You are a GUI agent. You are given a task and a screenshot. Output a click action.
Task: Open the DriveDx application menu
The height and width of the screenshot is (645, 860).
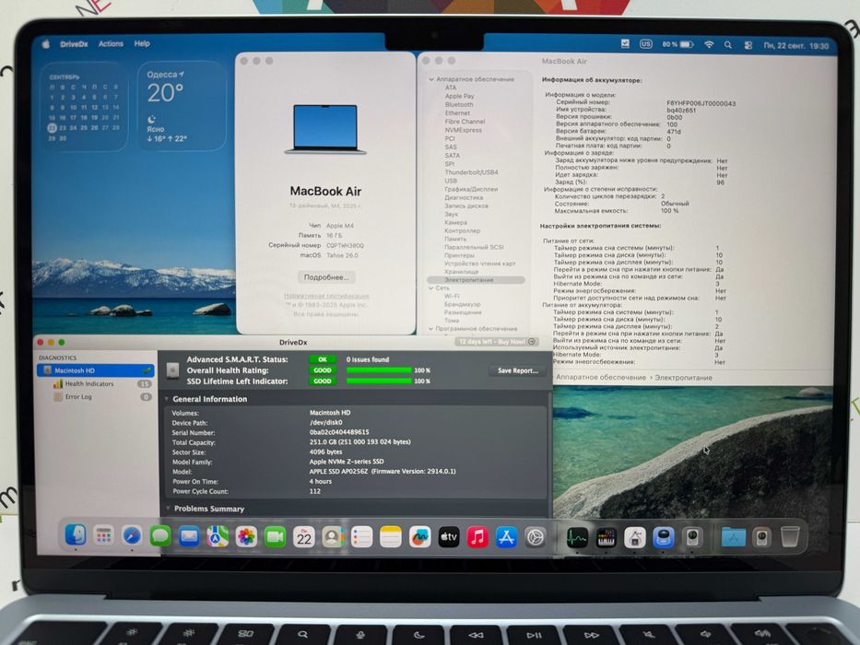[74, 44]
